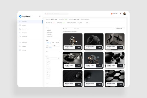Click the Messages chat bubble icon

[x=20, y=43]
